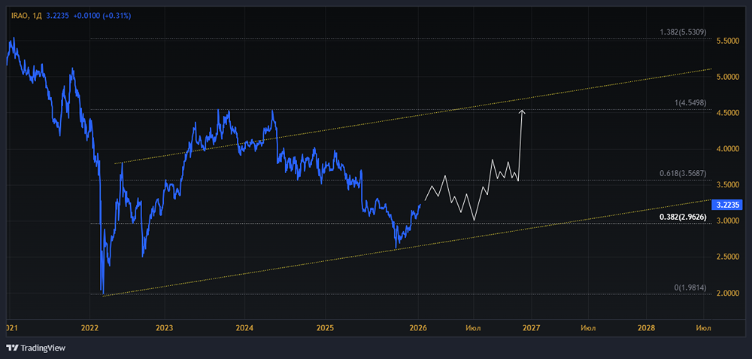The height and width of the screenshot is (359, 752).
Task: Click the 1Д timeframe label
Action: [x=35, y=16]
